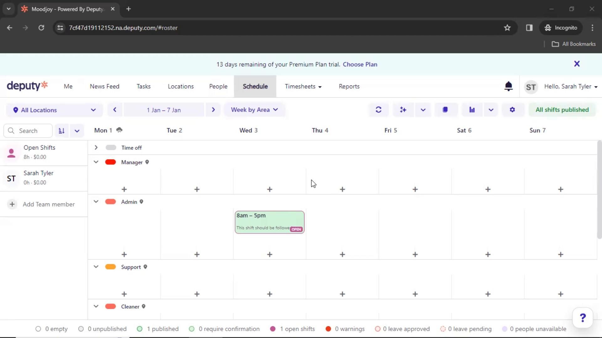
Task: Switch to the People tab
Action: 218,86
